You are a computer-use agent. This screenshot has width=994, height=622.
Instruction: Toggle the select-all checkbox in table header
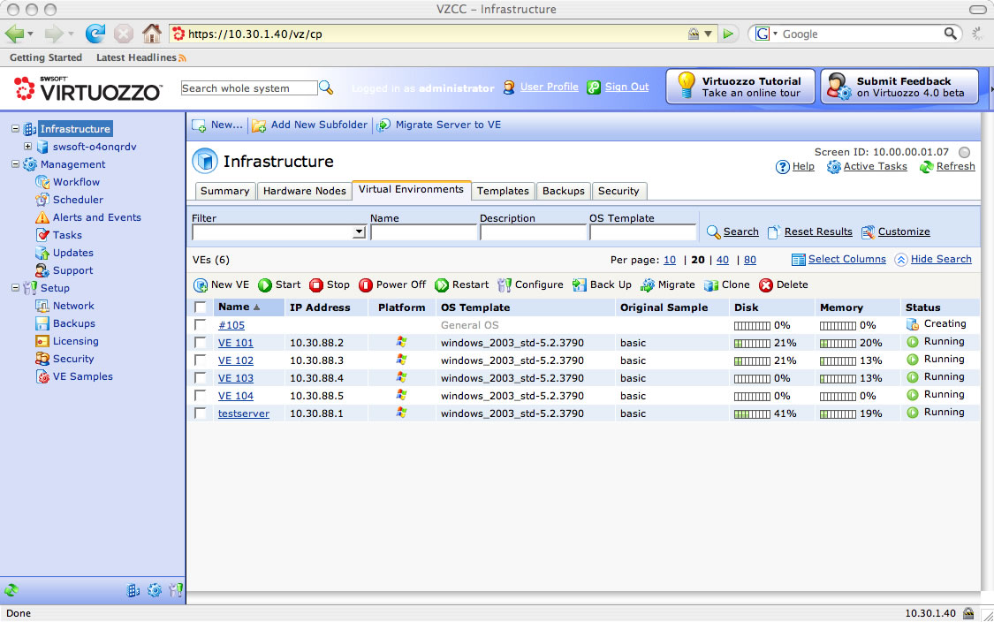201,307
